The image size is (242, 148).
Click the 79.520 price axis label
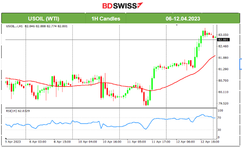(x=223, y=103)
